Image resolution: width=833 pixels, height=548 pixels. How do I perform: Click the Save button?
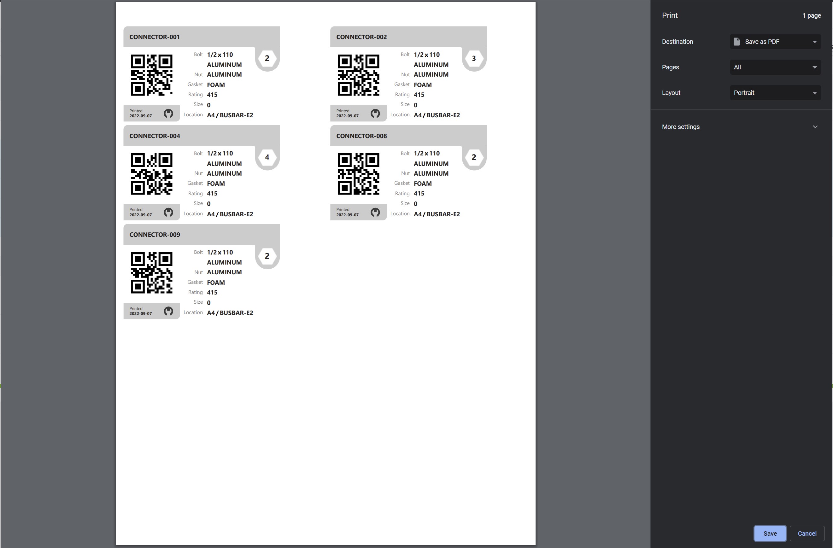click(770, 533)
